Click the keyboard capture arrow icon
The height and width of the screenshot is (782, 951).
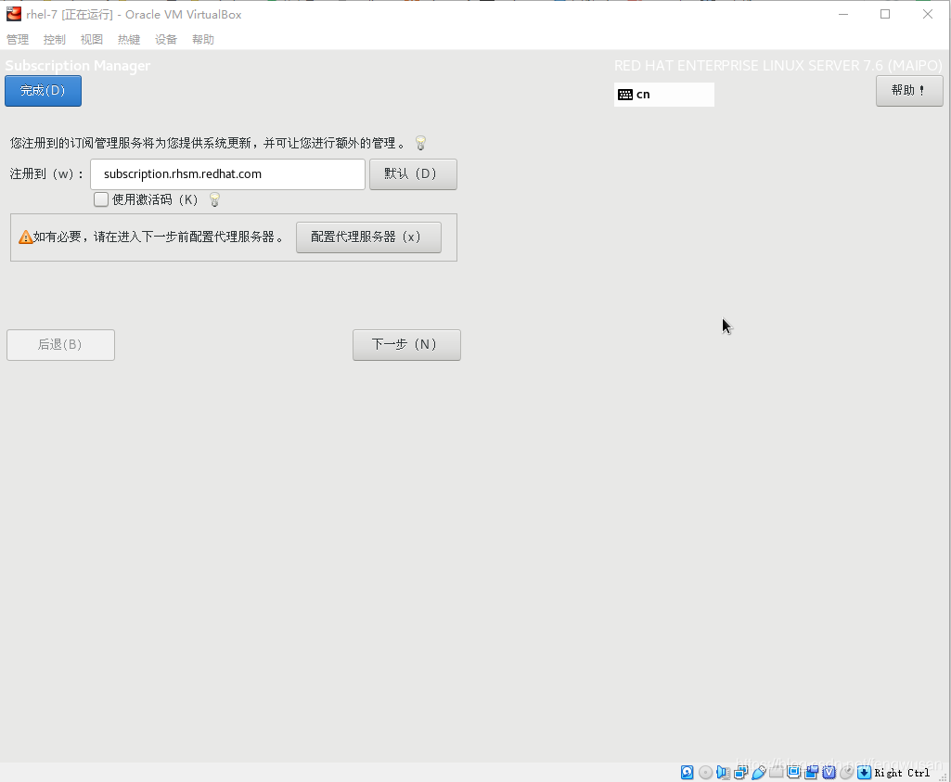[865, 773]
